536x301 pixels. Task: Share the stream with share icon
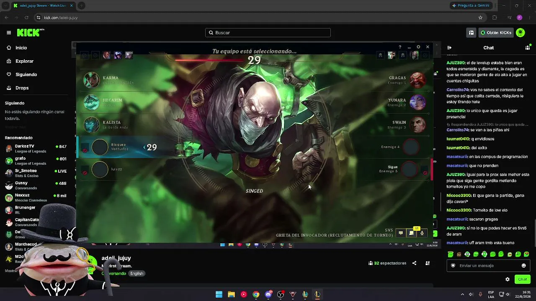coord(414,263)
